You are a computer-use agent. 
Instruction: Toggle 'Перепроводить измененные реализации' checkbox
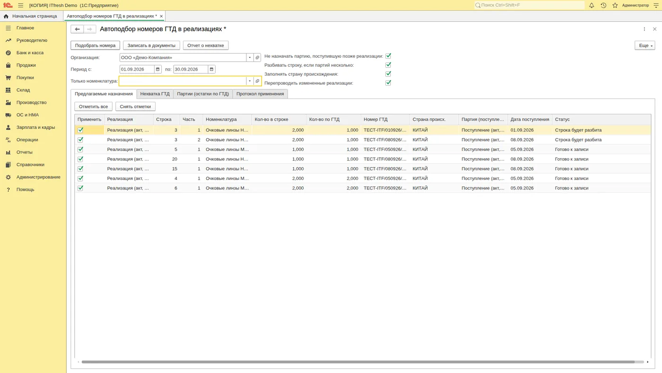[388, 83]
